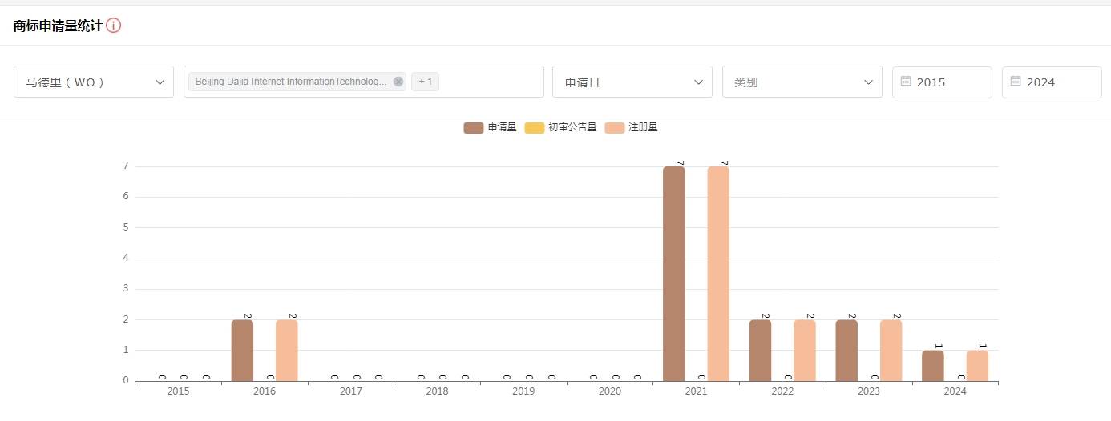Click the 2021 申请量 bar
Screen dimensions: 1111x421
(674, 273)
